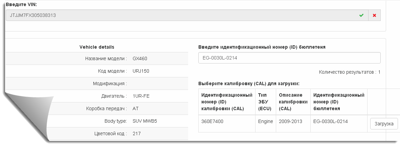
Task: Click the URJ150 model code value
Action: click(x=141, y=71)
